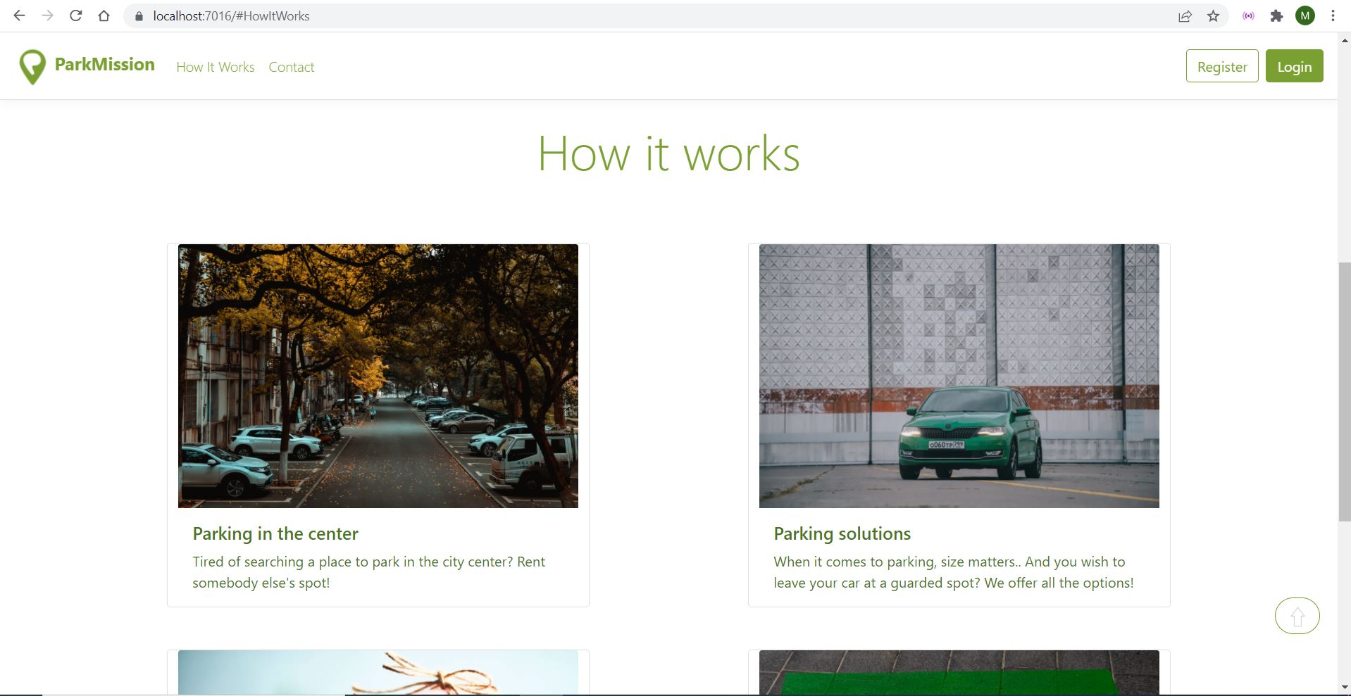Viewport: 1351px width, 696px height.
Task: Reload the current page
Action: tap(75, 15)
